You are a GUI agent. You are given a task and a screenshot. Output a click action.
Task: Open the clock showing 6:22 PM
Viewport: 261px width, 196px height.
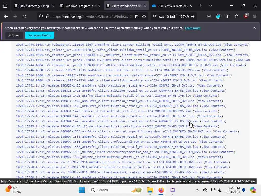click(x=232, y=190)
